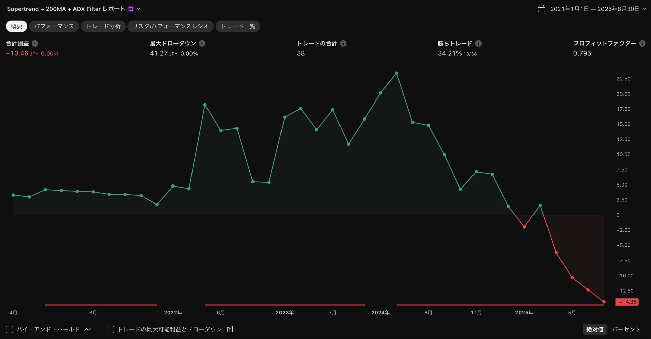651x339 pixels.
Task: Click info icon beside 勝ちトレード
Action: (x=478, y=43)
